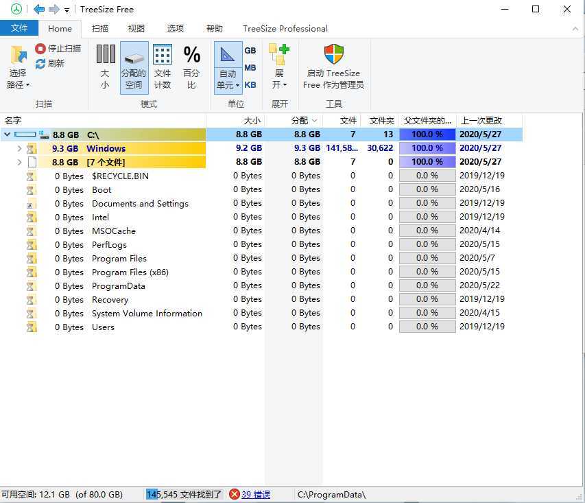Select the Recovery folder row

pos(261,299)
